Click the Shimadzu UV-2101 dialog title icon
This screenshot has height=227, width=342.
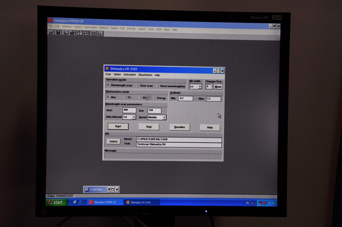107,69
